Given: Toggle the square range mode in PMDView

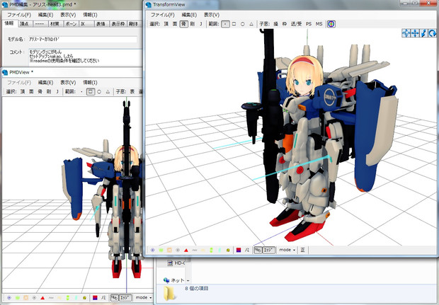Looking at the screenshot, I should (91, 91).
